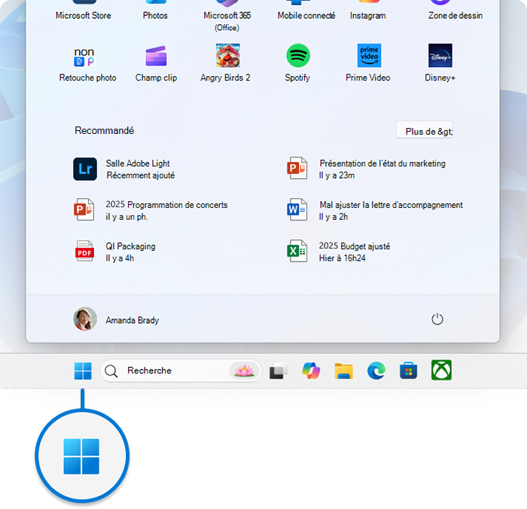The height and width of the screenshot is (509, 527).
Task: Click the Recommandé section heading
Action: 104,130
